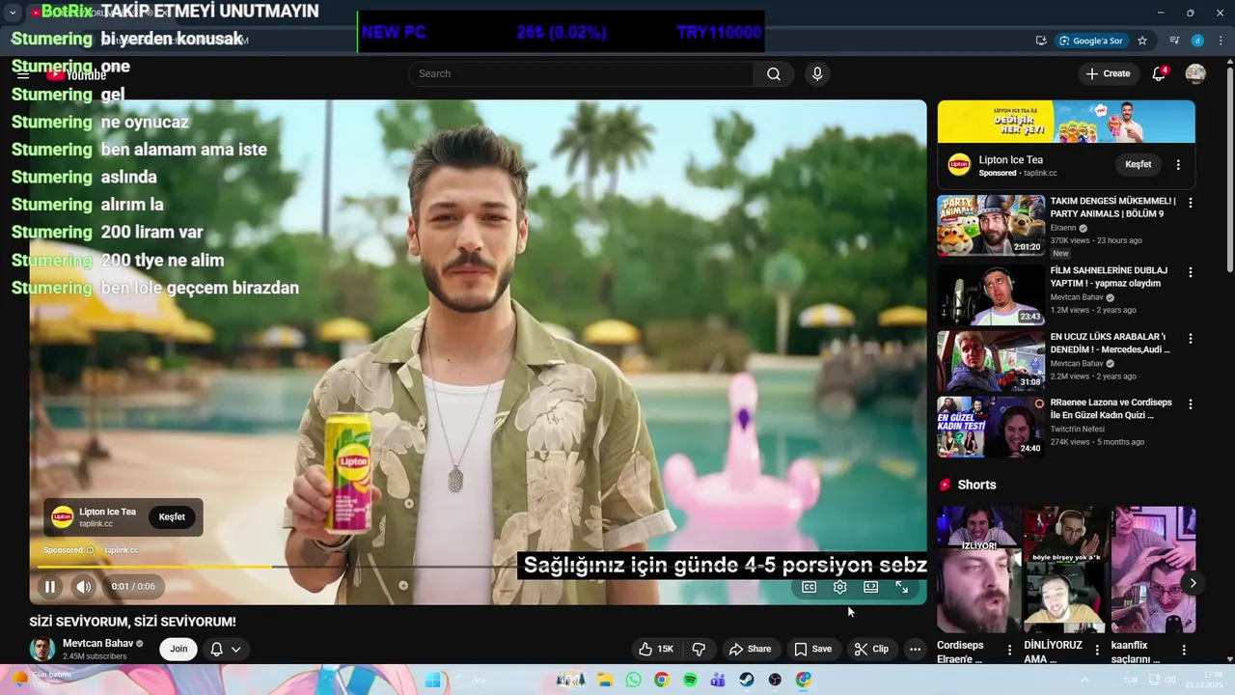Open options for the DİNLİYORUZ AMA short
The height and width of the screenshot is (695, 1235).
coord(1097,651)
